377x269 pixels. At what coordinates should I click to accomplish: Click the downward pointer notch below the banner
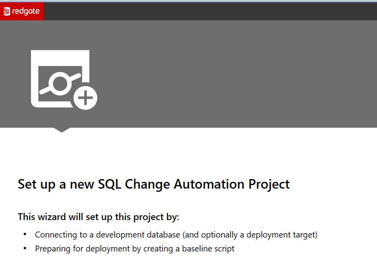62,130
